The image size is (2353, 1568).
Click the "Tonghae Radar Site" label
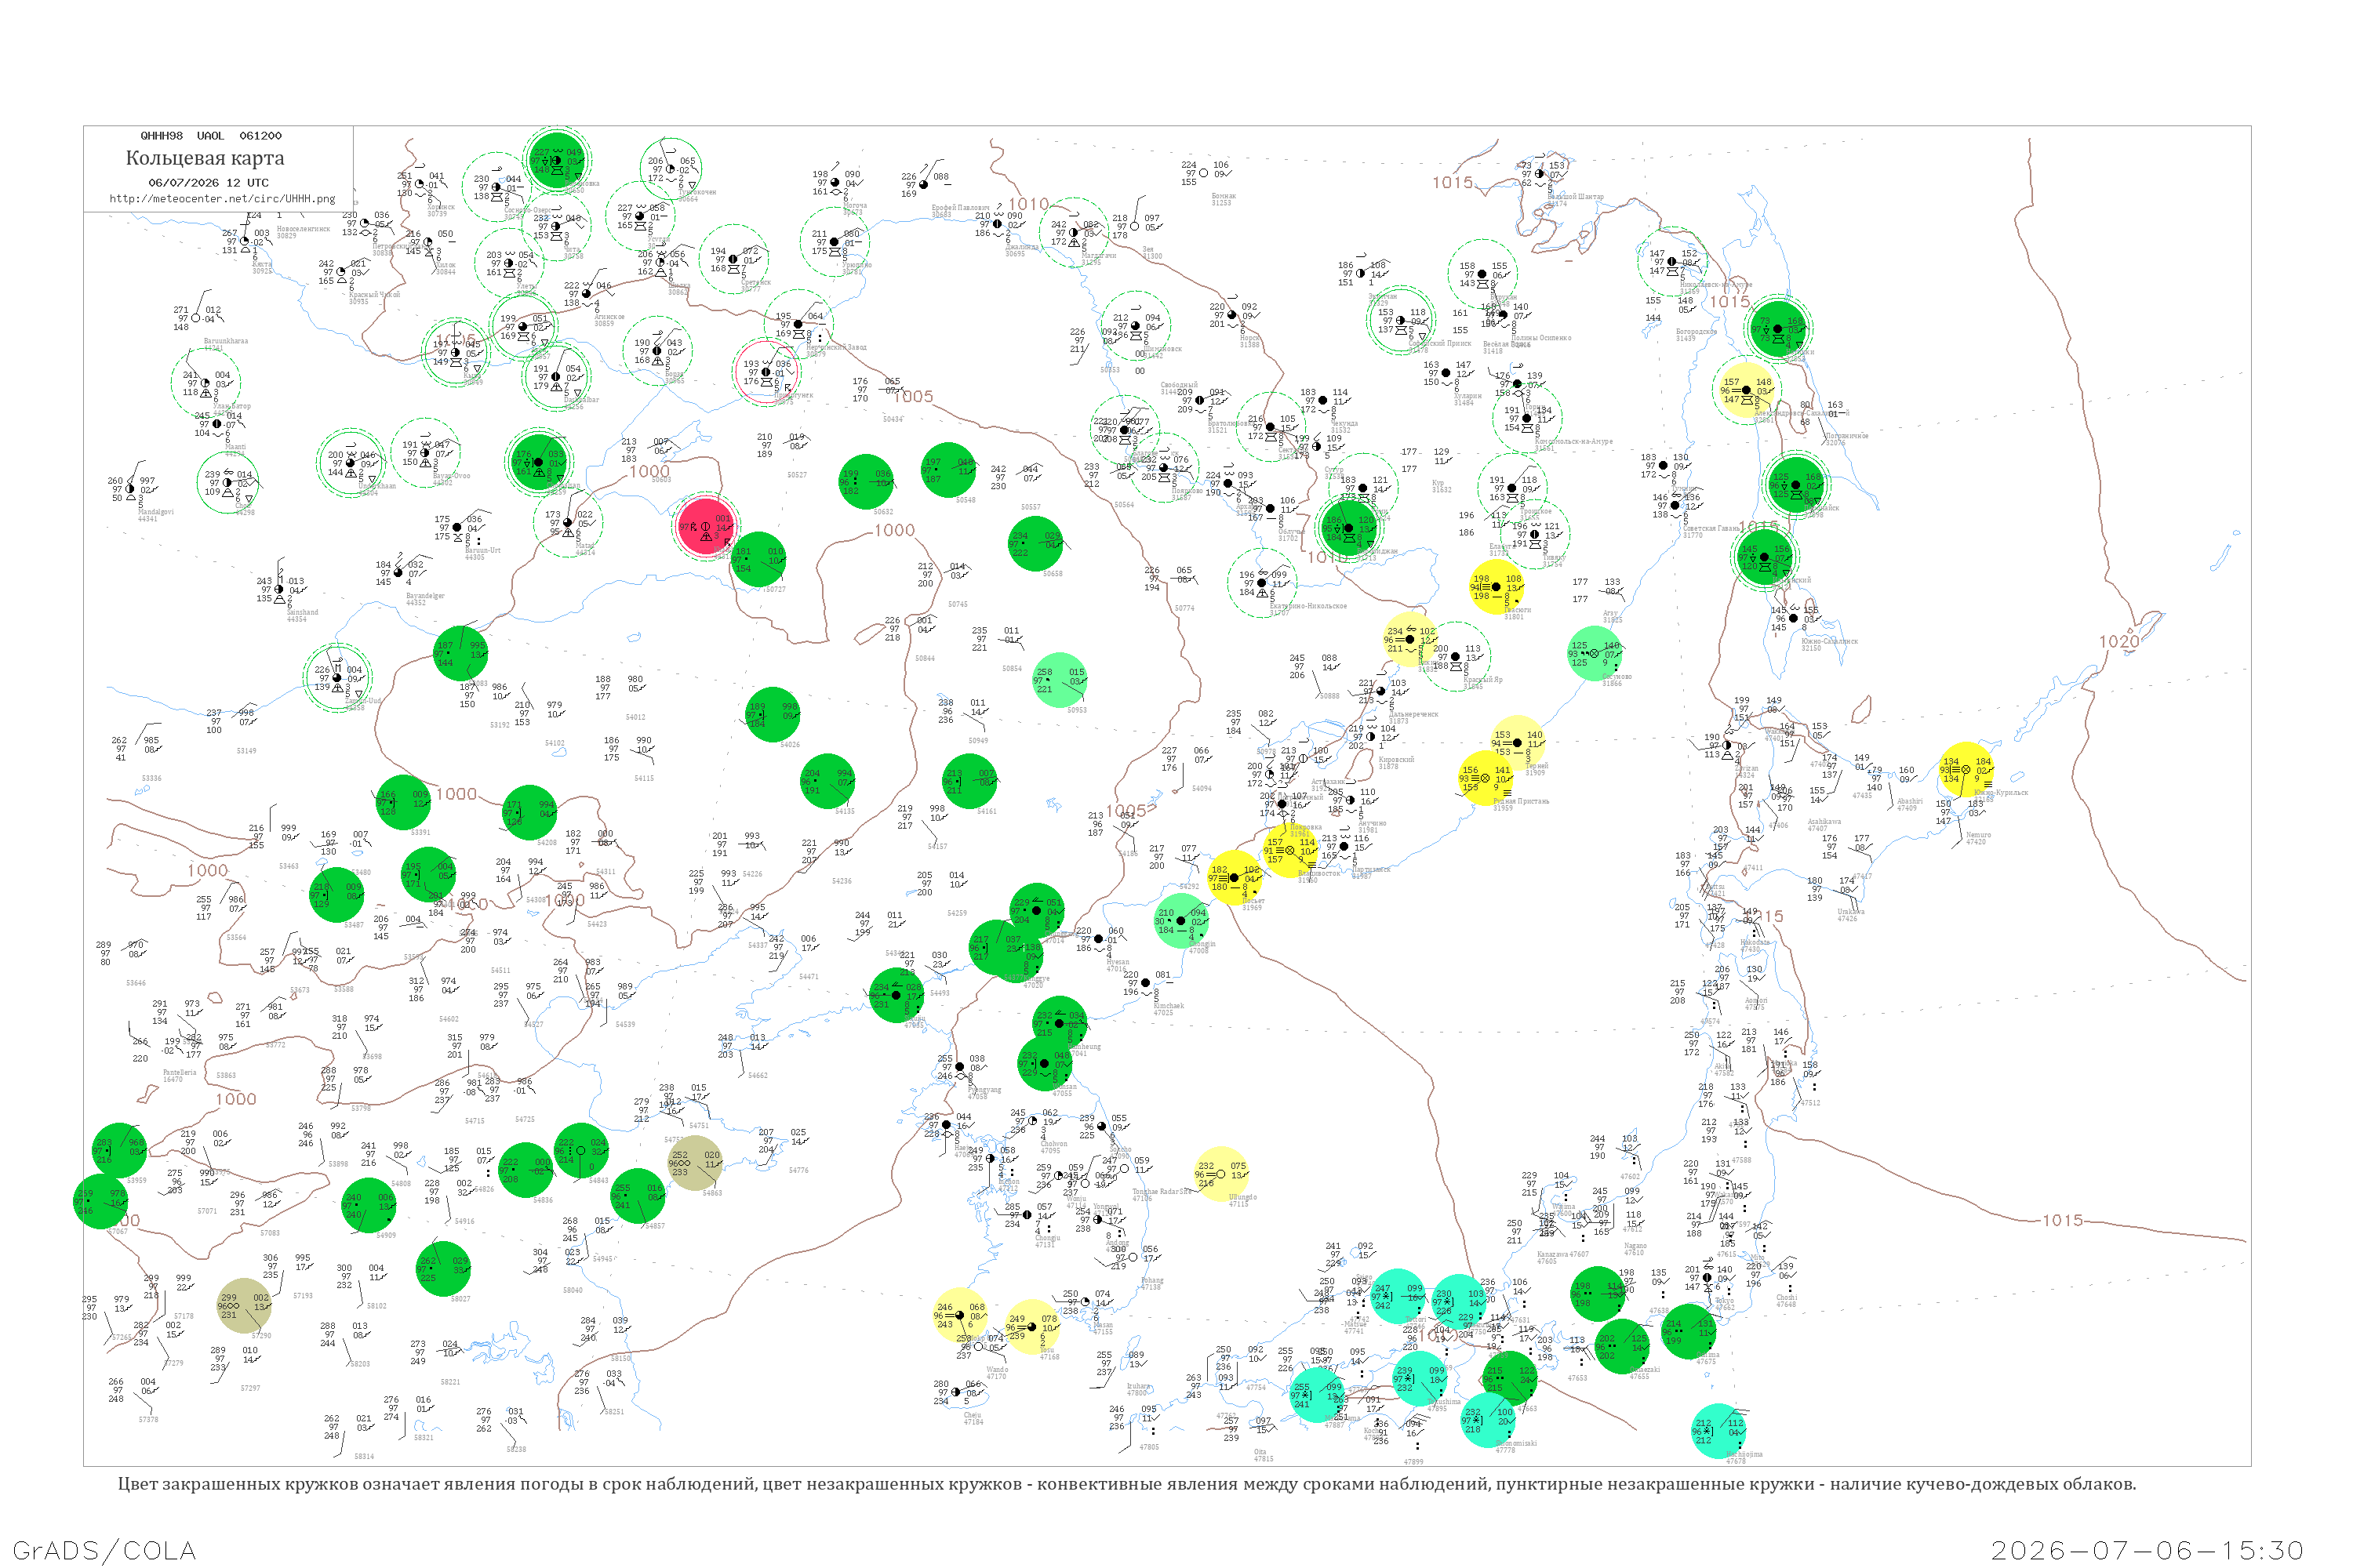click(1163, 1192)
